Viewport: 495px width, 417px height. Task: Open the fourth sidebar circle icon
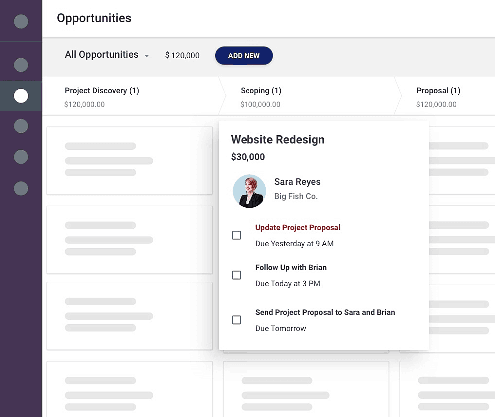tap(21, 126)
